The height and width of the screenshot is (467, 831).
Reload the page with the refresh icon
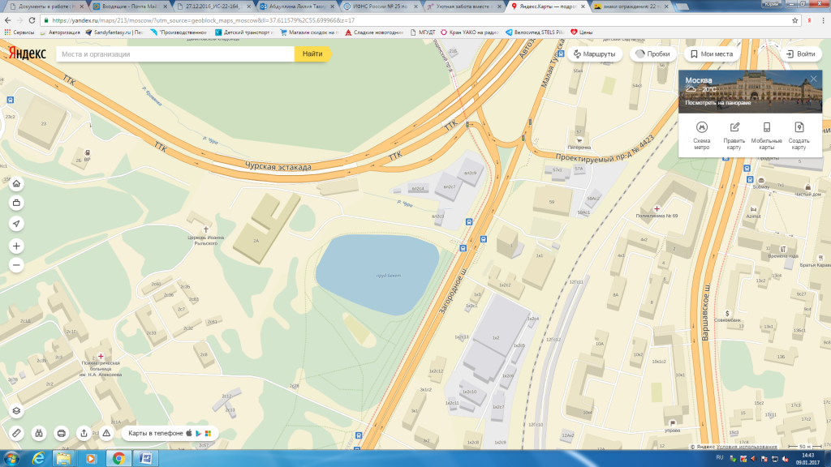pos(32,20)
